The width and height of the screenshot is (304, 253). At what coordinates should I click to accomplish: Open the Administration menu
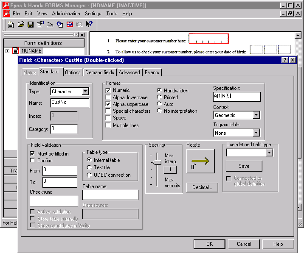tap(66, 14)
